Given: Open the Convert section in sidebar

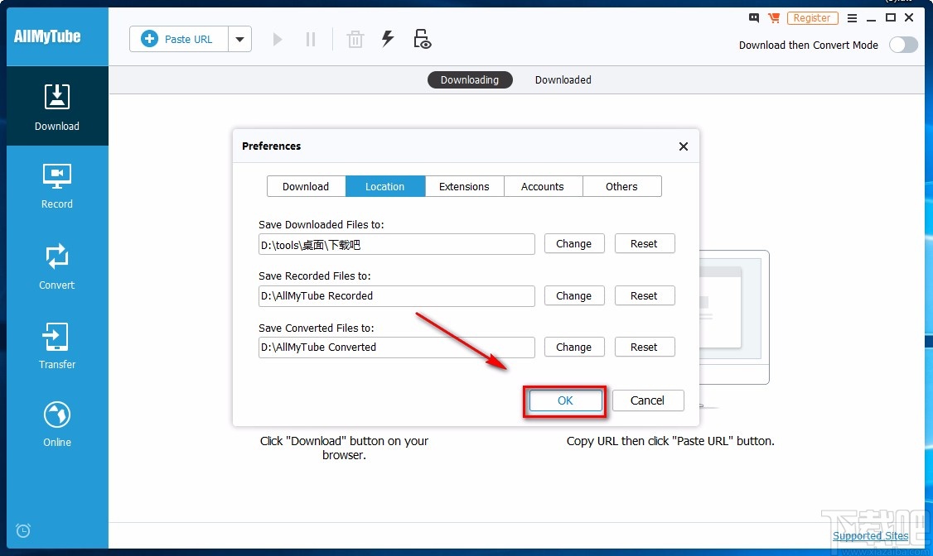Looking at the screenshot, I should pyautogui.click(x=57, y=266).
